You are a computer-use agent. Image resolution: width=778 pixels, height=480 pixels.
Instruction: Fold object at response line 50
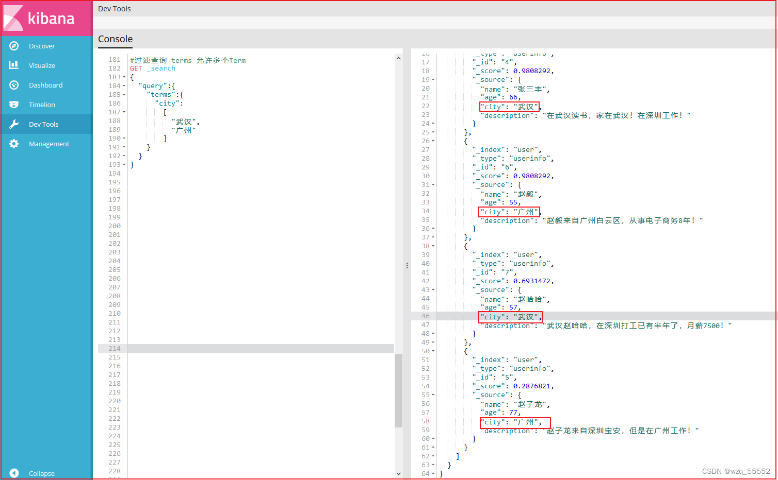point(433,351)
